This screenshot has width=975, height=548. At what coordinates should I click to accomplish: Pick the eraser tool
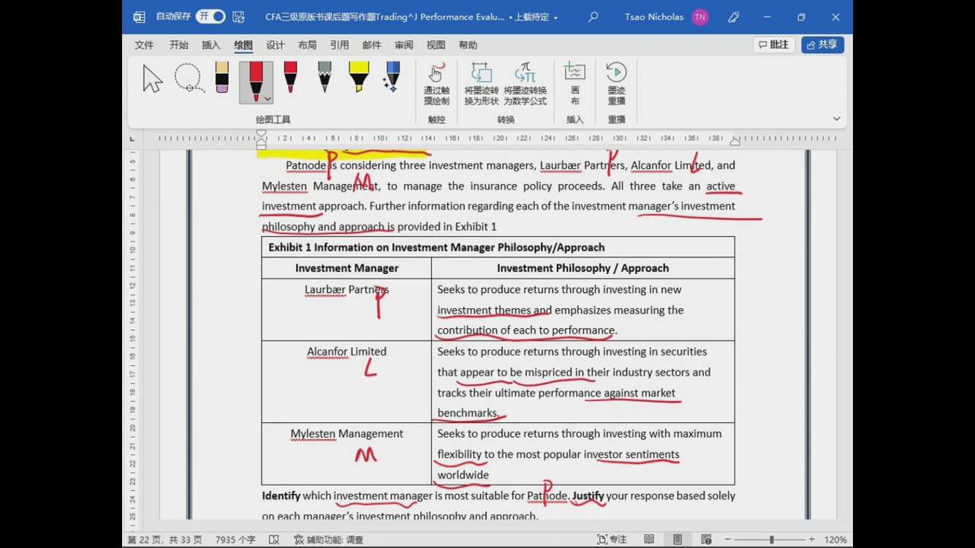221,77
